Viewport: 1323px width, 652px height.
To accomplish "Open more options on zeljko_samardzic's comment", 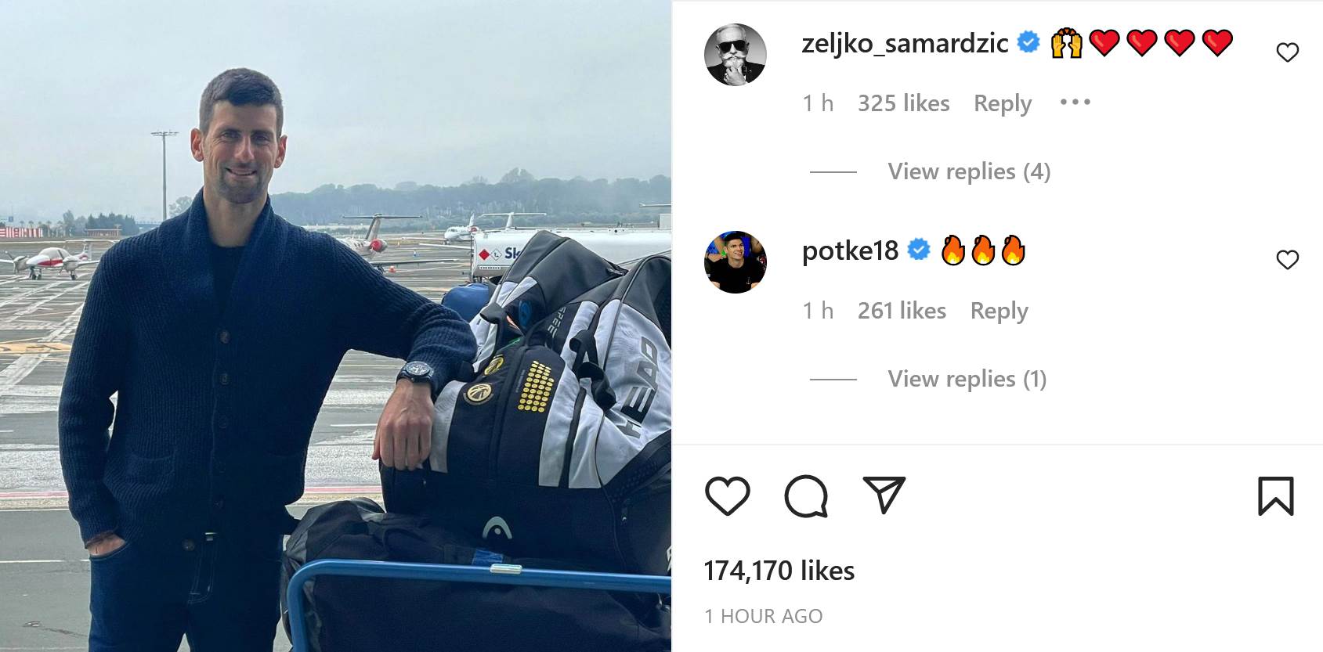I will [1075, 103].
